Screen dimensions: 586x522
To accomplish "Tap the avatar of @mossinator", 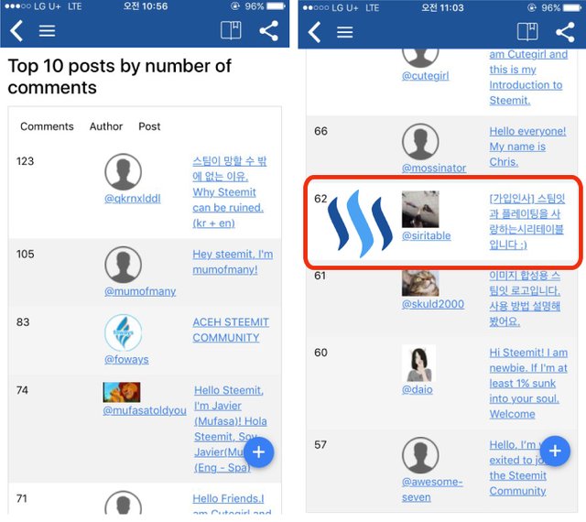I will [420, 142].
